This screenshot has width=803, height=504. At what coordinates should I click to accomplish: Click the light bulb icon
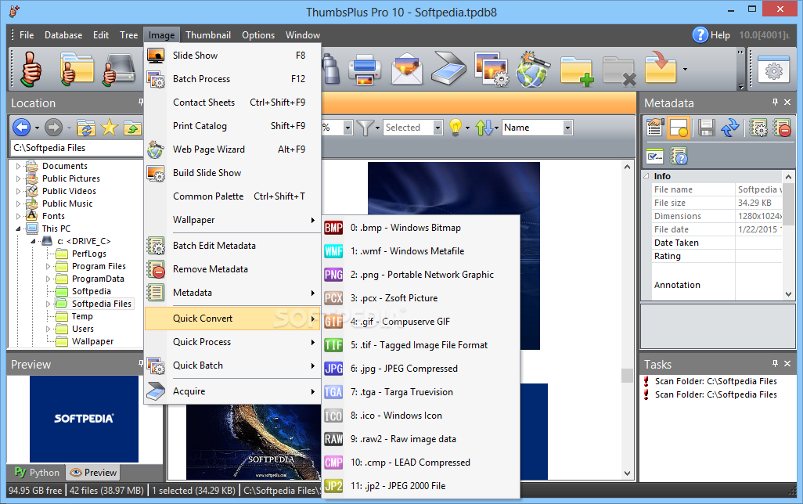tap(456, 127)
